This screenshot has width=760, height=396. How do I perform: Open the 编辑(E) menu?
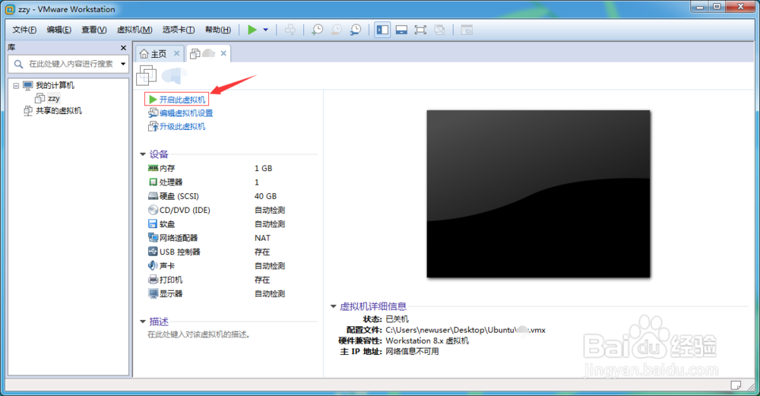click(x=59, y=30)
